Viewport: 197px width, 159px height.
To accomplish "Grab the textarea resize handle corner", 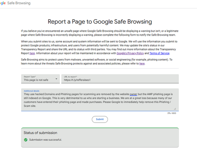I will (x=175, y=109).
